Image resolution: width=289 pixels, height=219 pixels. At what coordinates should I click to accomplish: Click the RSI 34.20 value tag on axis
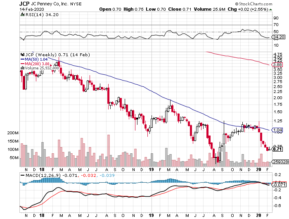[279, 37]
